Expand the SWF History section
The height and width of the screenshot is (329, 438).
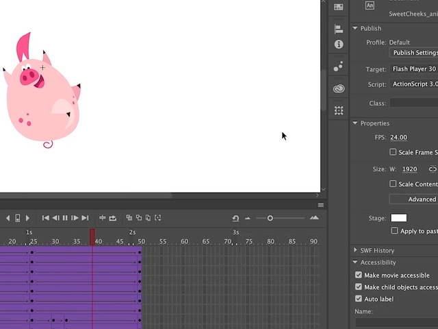[x=355, y=249]
